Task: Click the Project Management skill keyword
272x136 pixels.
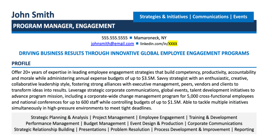Action: click(113, 117)
